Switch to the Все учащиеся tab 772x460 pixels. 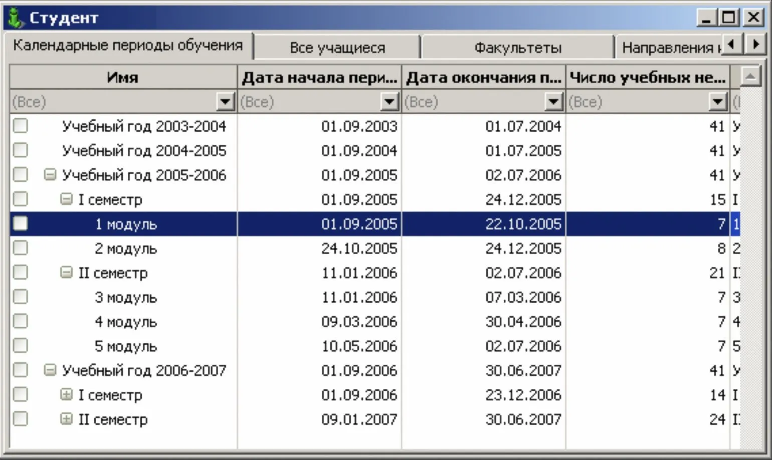[x=337, y=48]
